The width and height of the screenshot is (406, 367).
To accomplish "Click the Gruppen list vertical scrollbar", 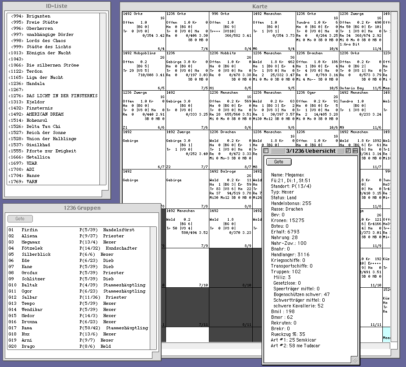I will [153, 288].
